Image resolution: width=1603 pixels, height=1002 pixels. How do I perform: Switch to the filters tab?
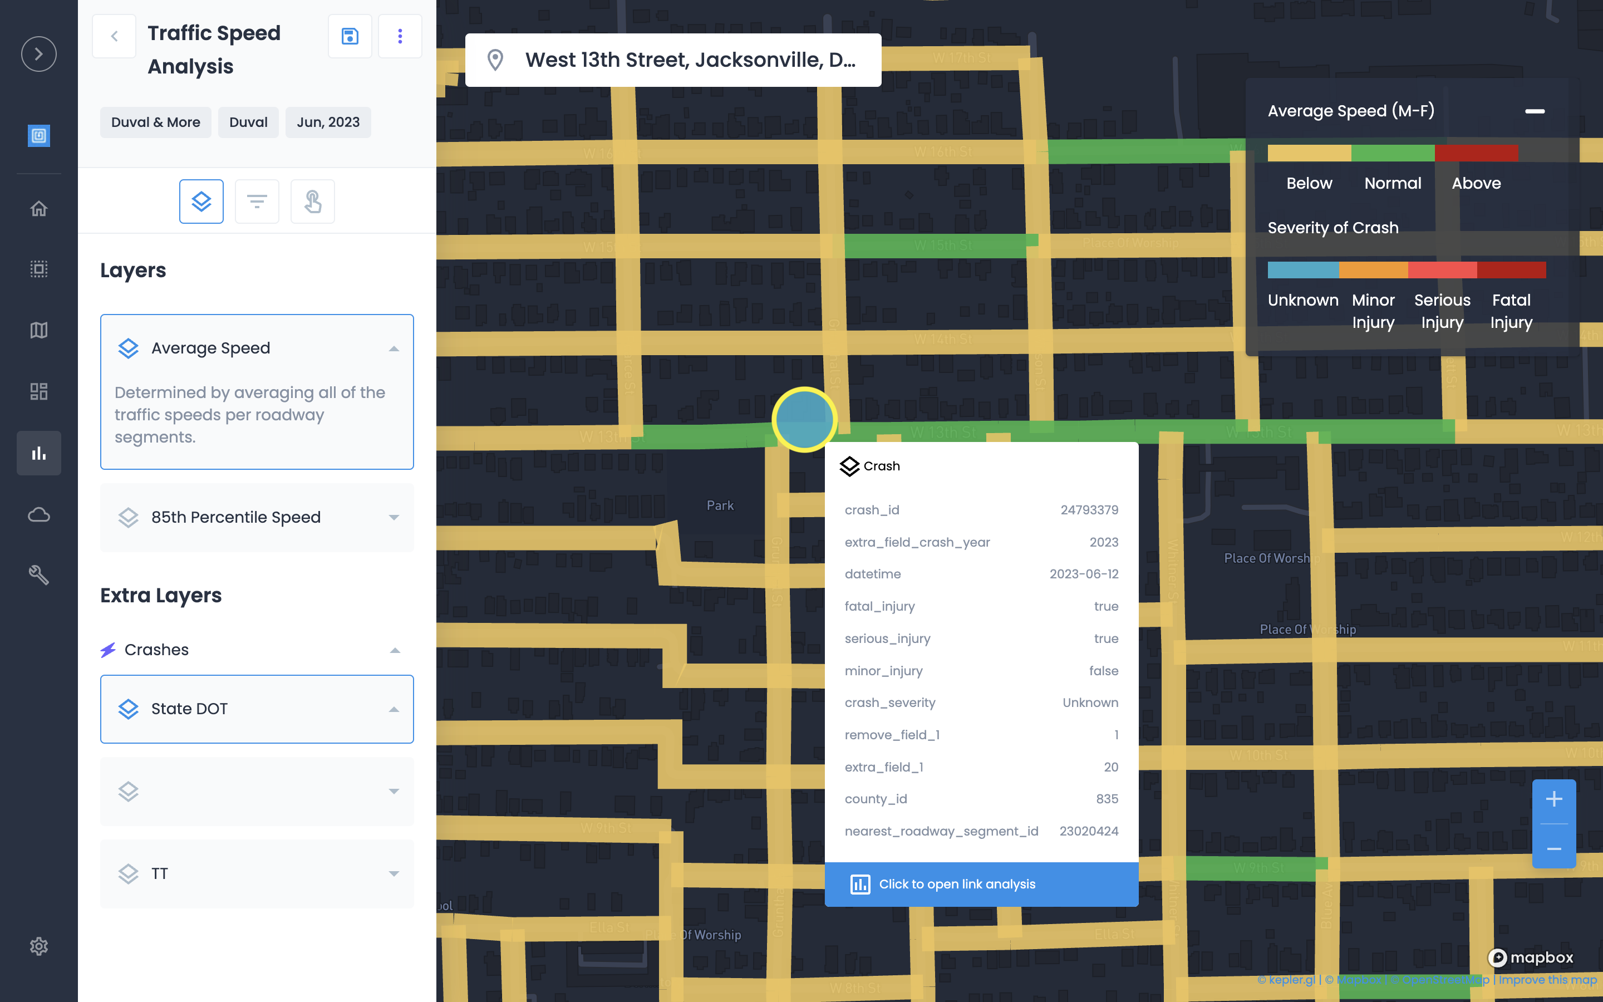(257, 202)
